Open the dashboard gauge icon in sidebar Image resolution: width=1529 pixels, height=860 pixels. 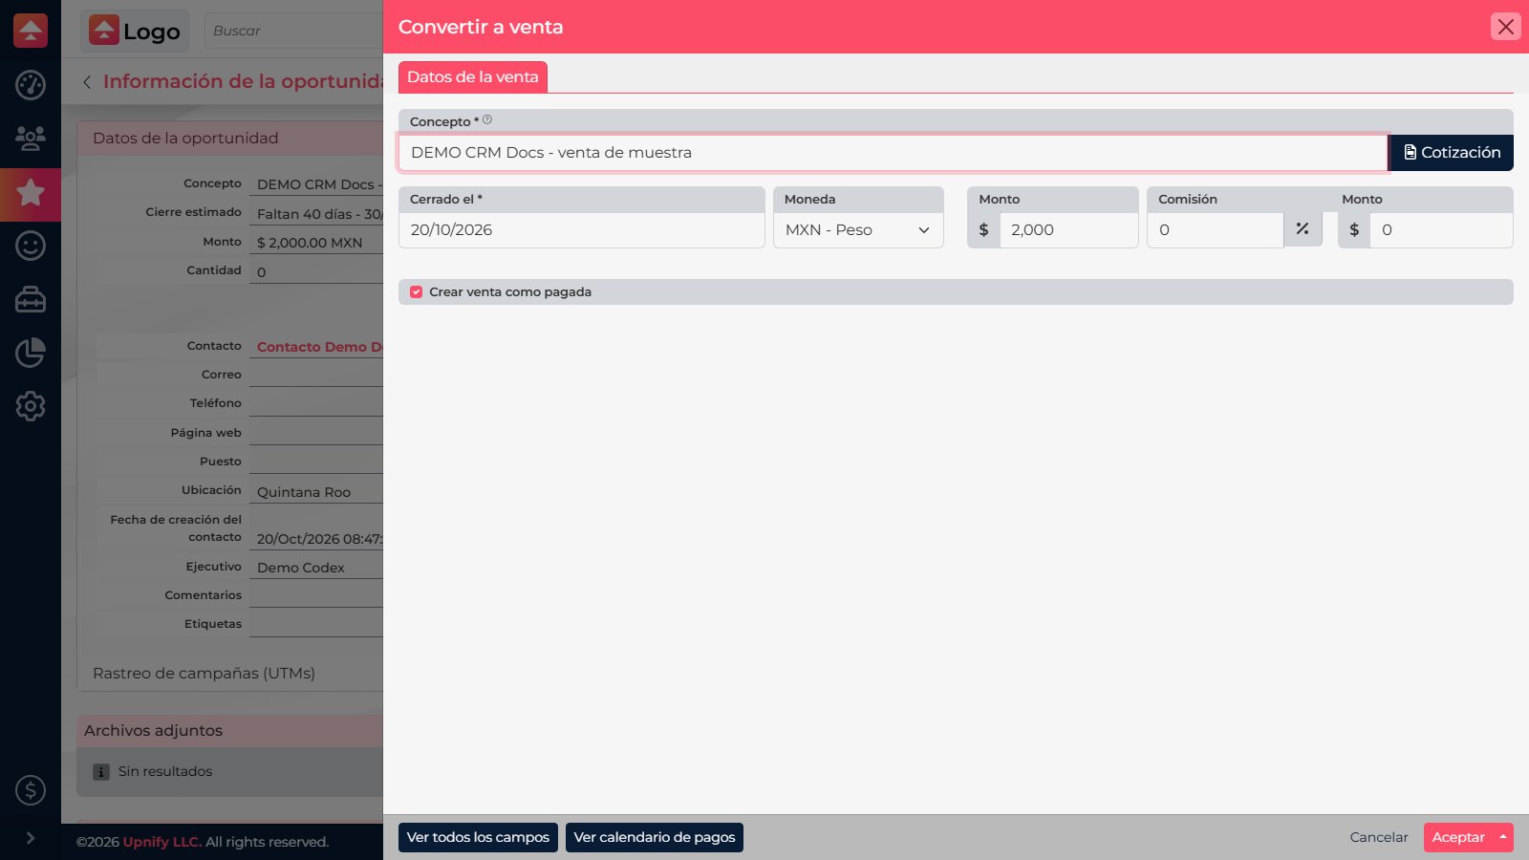click(31, 85)
